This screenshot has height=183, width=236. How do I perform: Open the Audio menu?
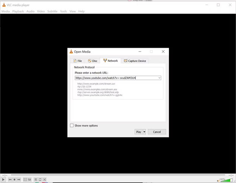[x=30, y=11]
